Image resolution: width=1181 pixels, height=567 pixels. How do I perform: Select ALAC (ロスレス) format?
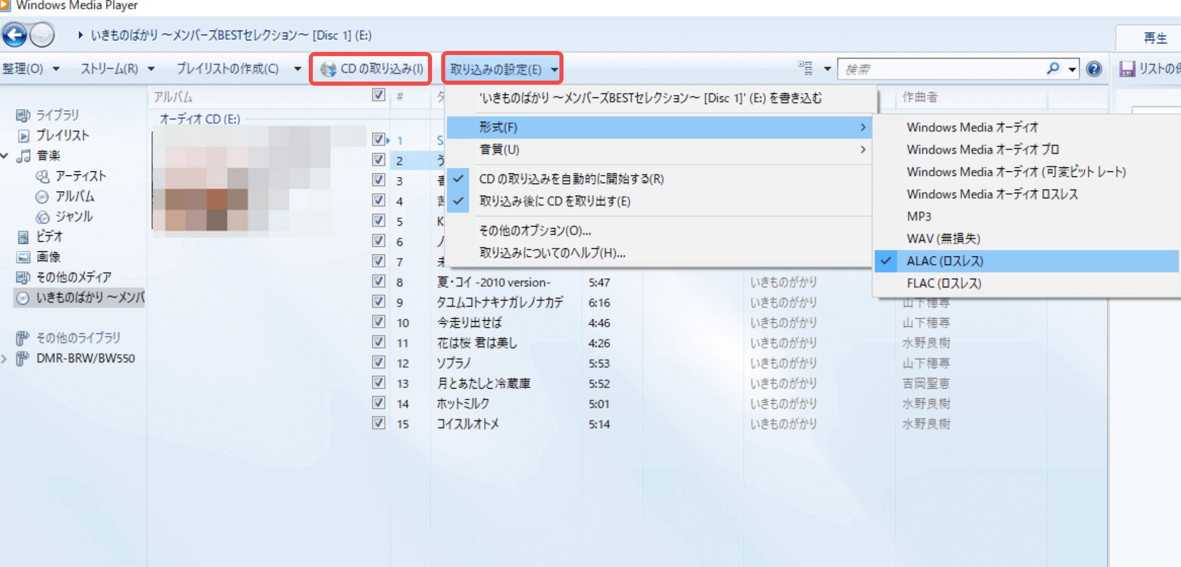pos(1027,261)
